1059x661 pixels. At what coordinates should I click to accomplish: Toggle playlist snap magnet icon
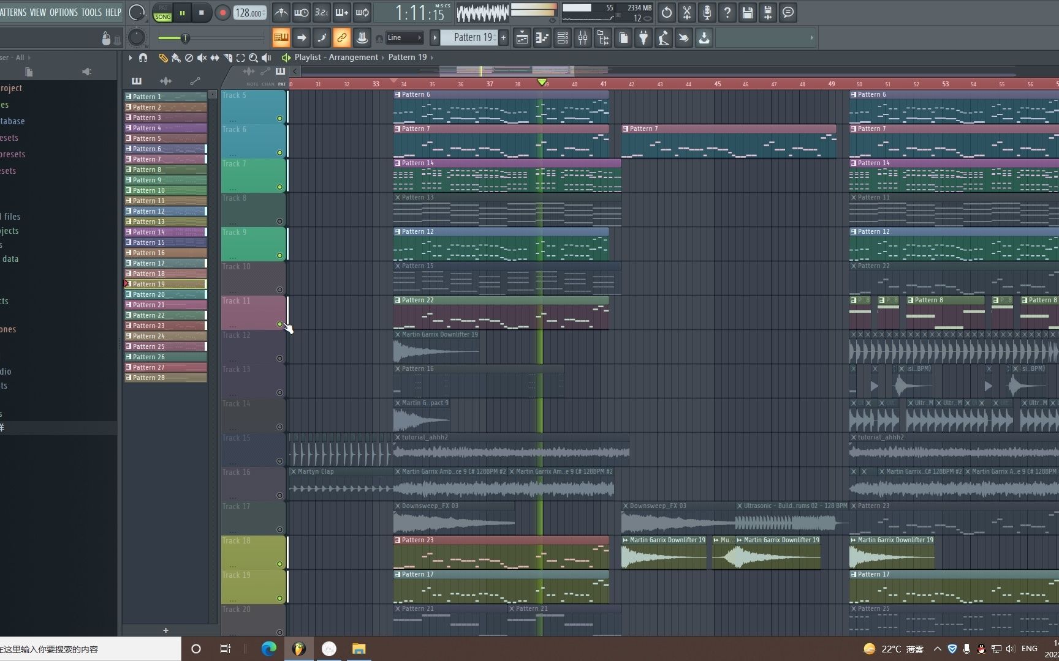pos(143,58)
